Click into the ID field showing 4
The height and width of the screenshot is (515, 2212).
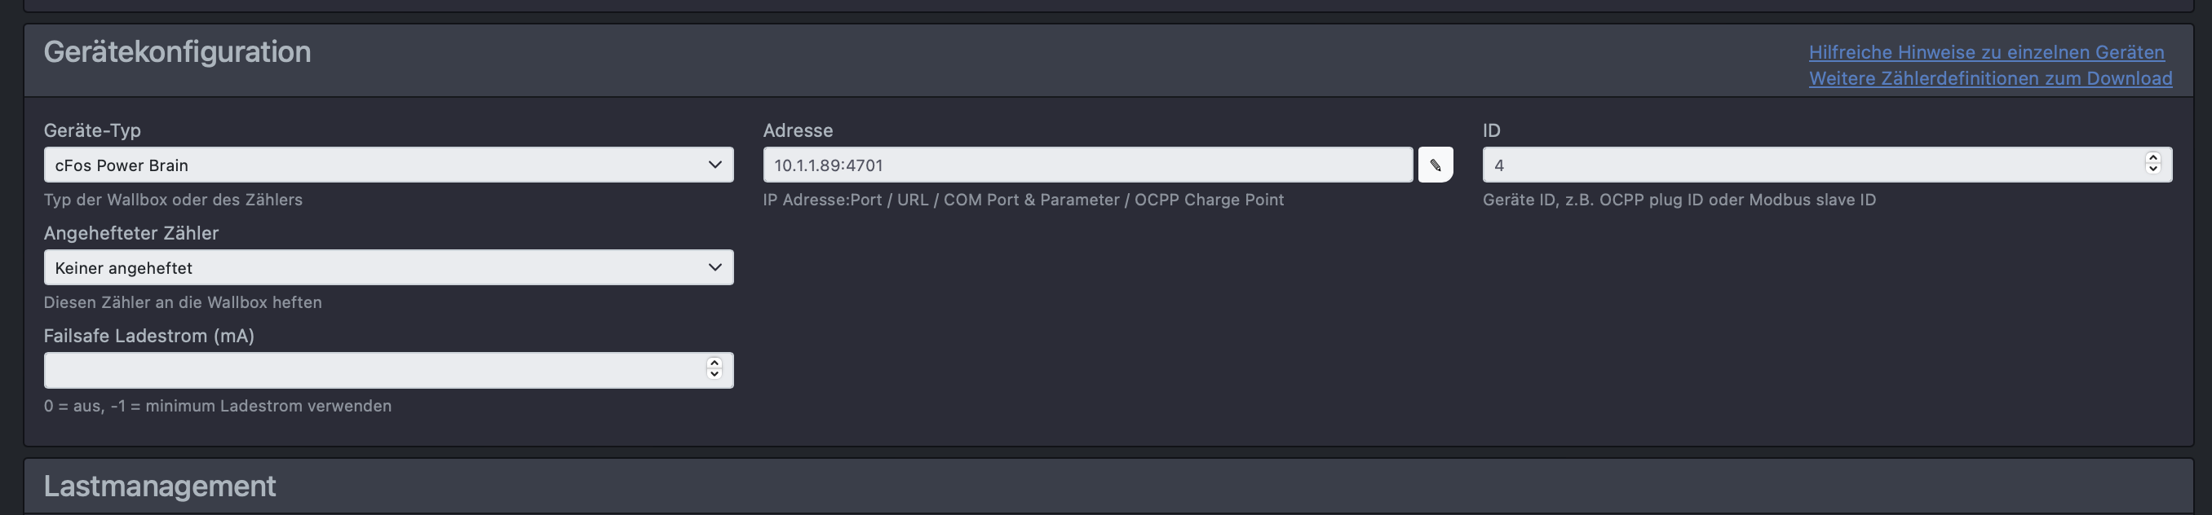[x=1826, y=165]
